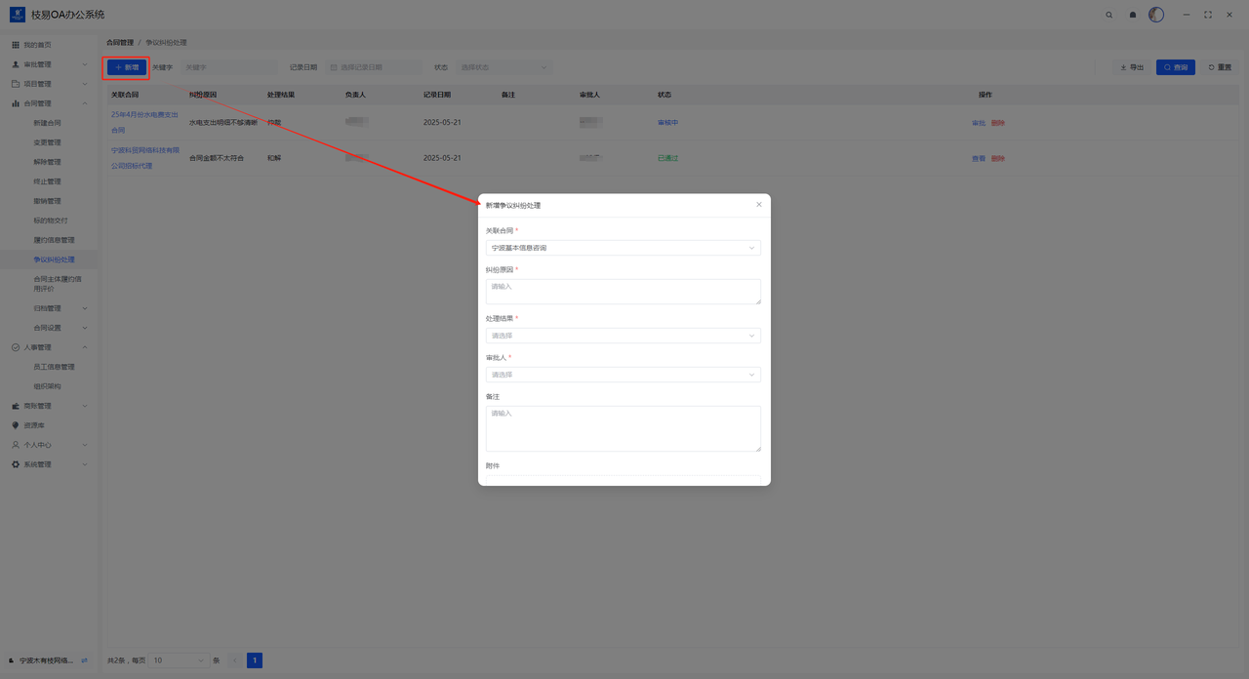Viewport: 1249px width, 679px height.
Task: Focus the 备注 textarea in dialog
Action: click(x=623, y=428)
